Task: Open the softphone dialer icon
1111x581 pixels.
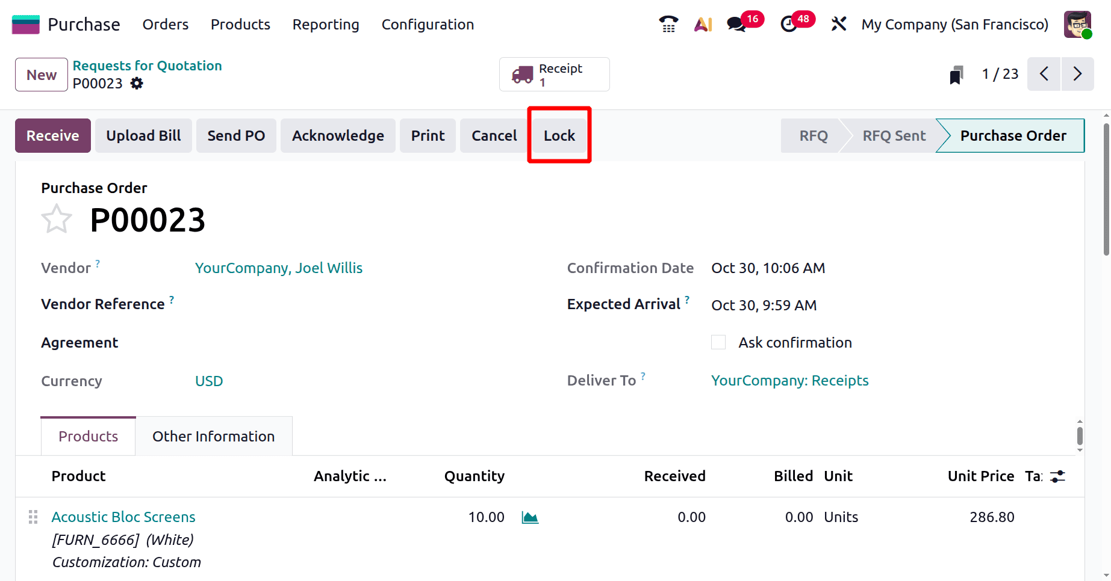Action: coord(668,24)
